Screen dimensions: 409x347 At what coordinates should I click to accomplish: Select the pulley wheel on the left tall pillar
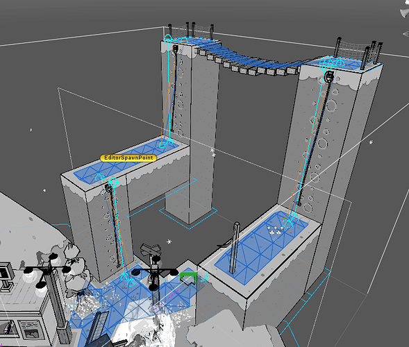click(175, 48)
